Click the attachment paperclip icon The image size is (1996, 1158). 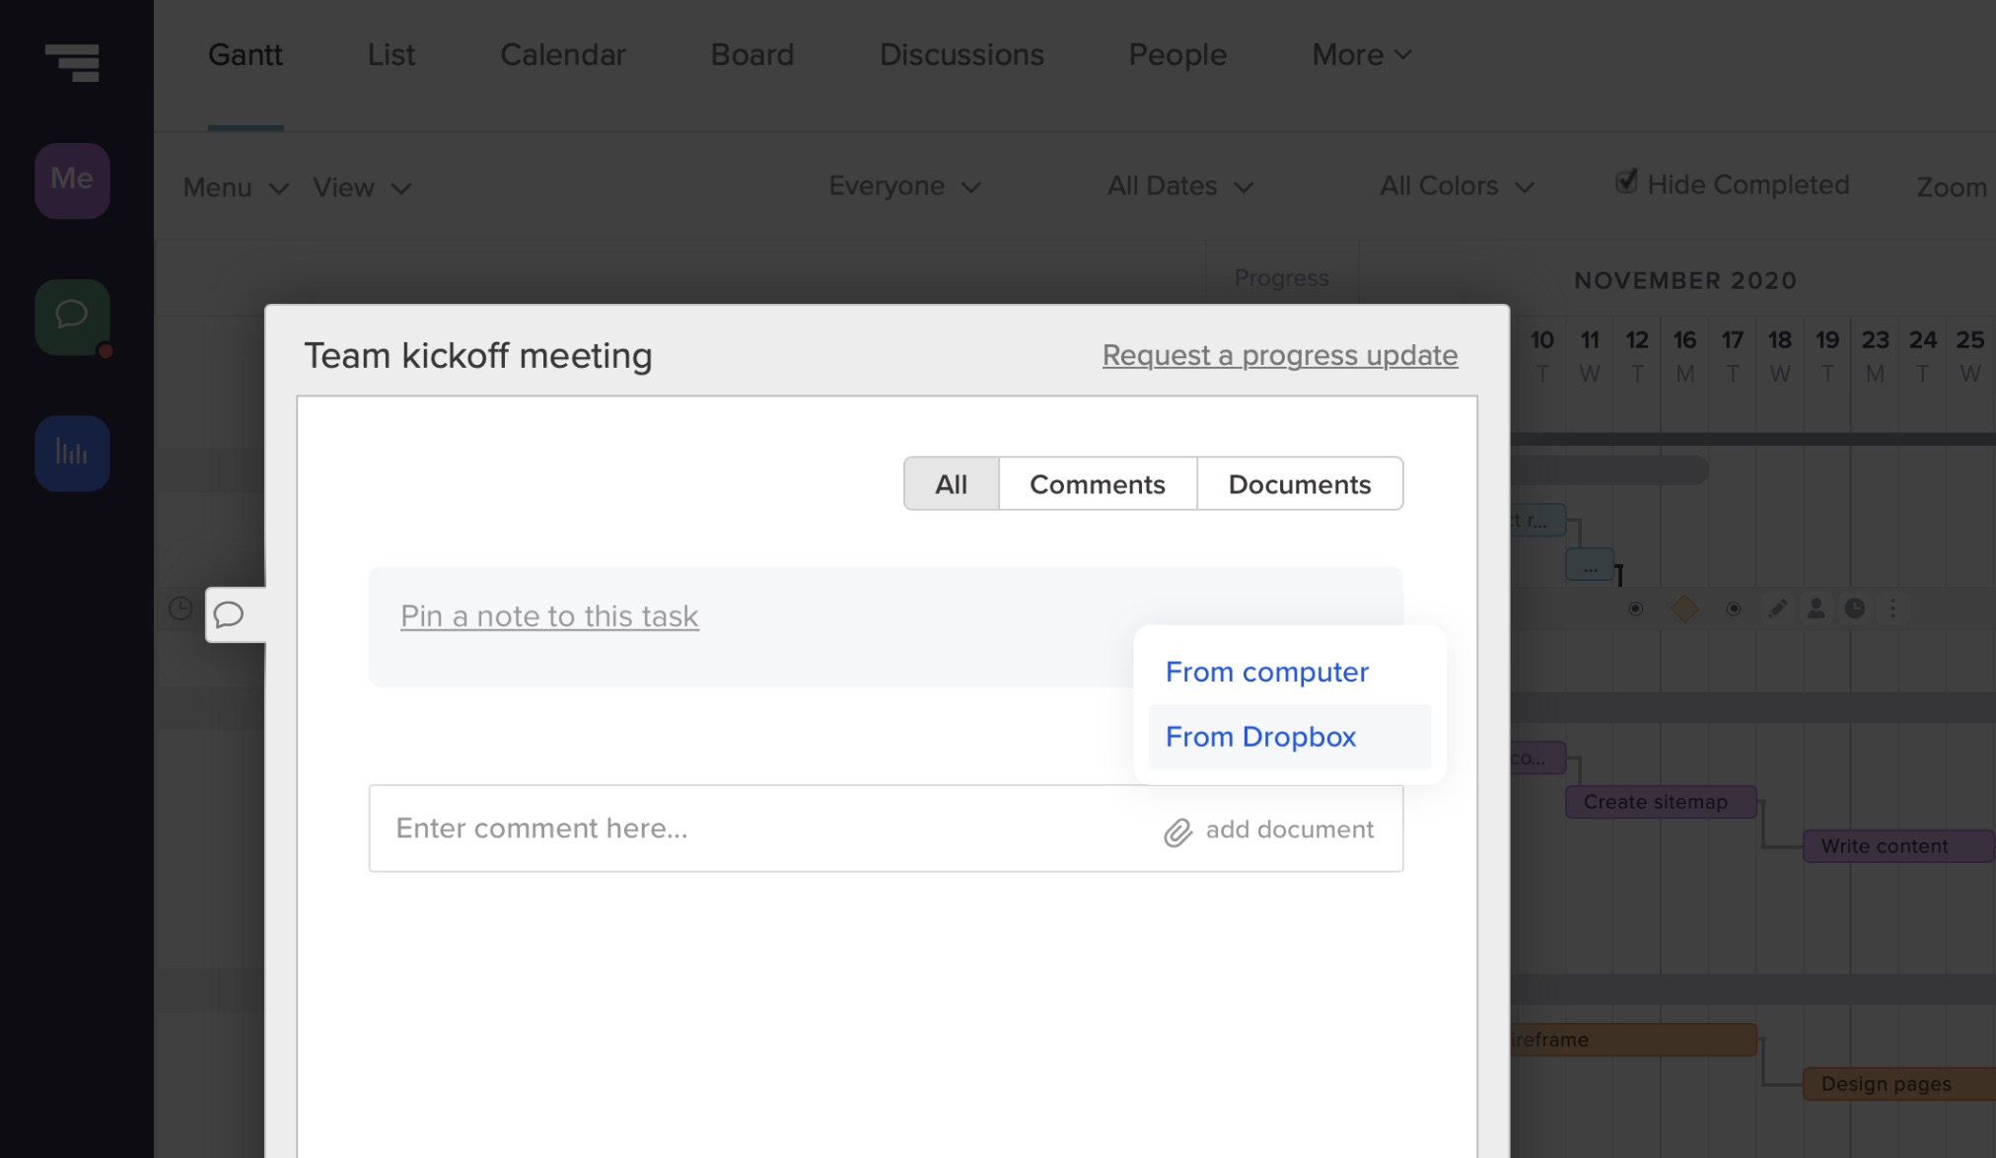point(1176,830)
